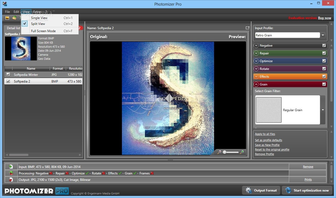
Task: Expand the Rotate section
Action: (256, 69)
